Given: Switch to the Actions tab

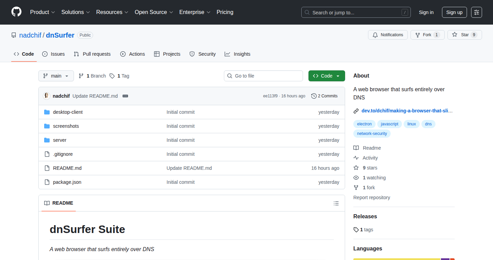Looking at the screenshot, I should (x=132, y=54).
